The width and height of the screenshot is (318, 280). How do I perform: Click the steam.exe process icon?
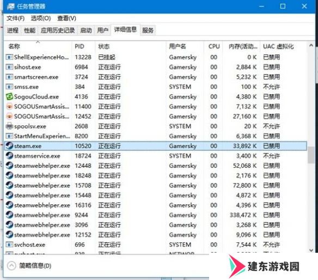pos(9,146)
